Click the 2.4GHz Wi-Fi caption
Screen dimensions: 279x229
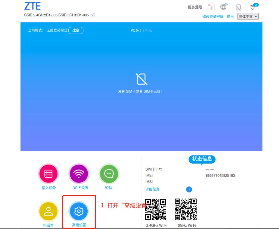pyautogui.click(x=157, y=225)
